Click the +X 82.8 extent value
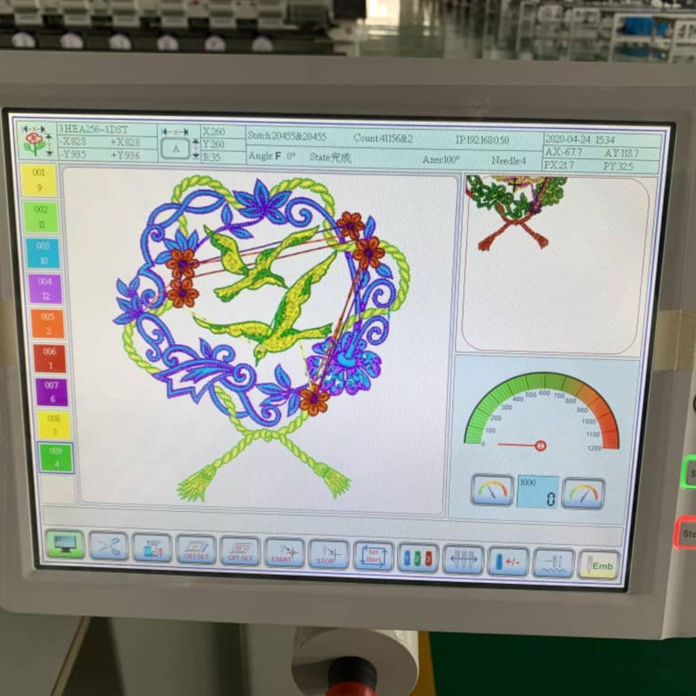This screenshot has height=696, width=696. [125, 142]
